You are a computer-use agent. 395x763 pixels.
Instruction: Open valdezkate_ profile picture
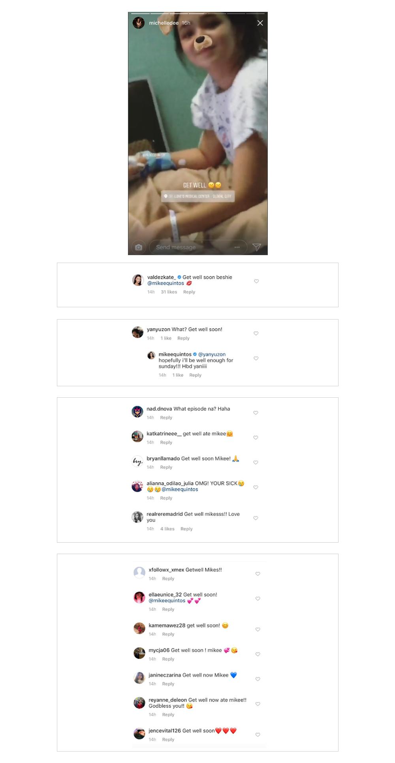(x=137, y=280)
